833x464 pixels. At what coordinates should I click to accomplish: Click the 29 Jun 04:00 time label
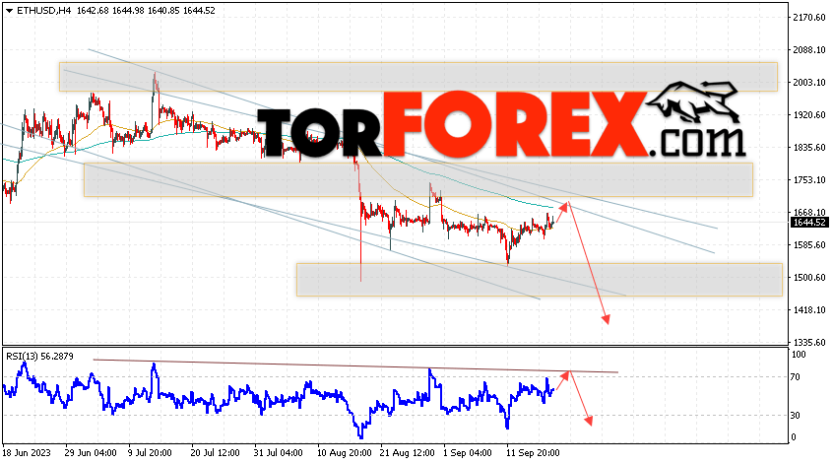91,453
